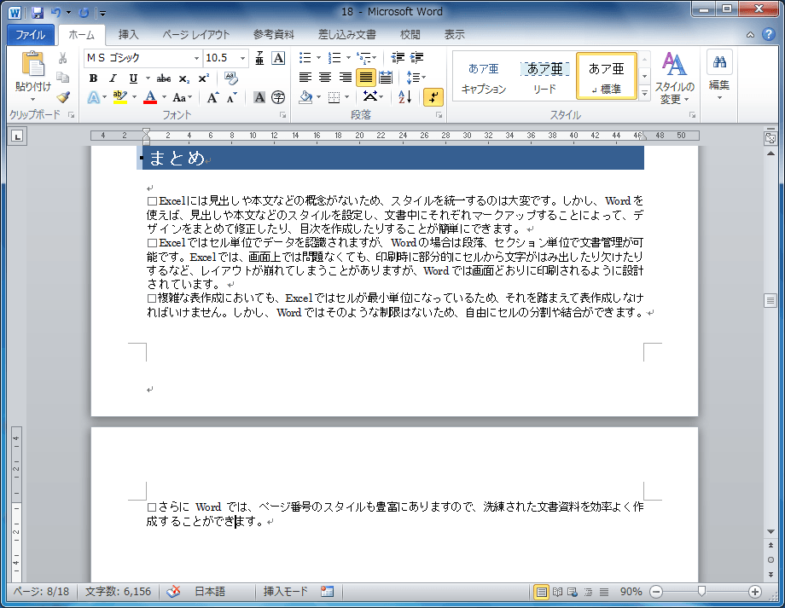Open the change case Aa dropdown
The width and height of the screenshot is (785, 608).
pos(183,97)
